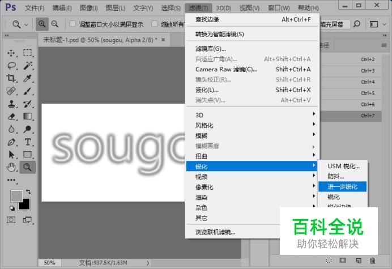Expand the 渲染 filter submenu
The width and height of the screenshot is (392, 269).
tap(252, 197)
